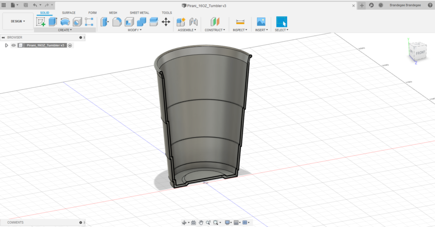This screenshot has width=435, height=227.
Task: Open the ASSEMBLE menu dropdown
Action: click(187, 30)
